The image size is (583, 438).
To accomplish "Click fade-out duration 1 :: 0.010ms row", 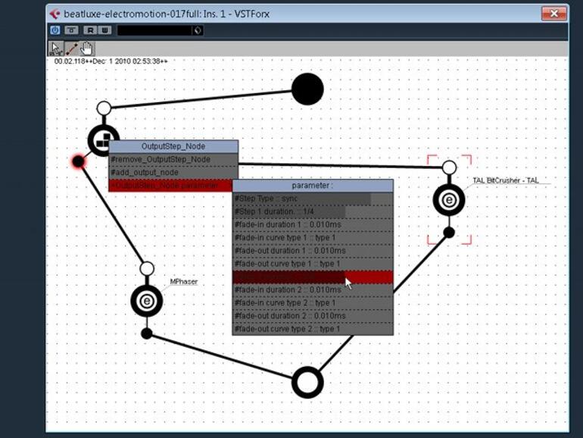I will click(313, 250).
